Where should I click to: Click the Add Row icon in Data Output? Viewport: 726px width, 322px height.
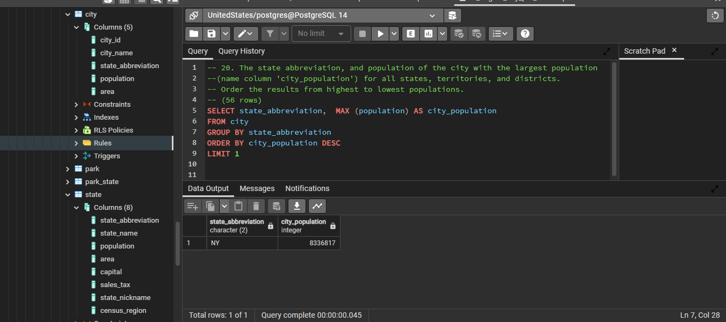click(x=192, y=206)
